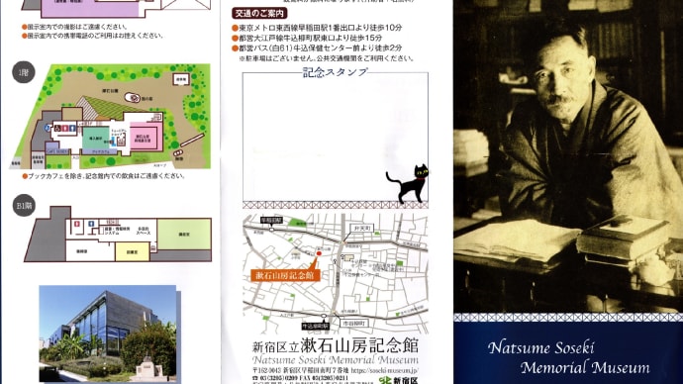Screen dimensions: 683x384
Task: Click the Oedo Line 牛込柳町駅 徒歩15分 access line
Action: (x=307, y=38)
